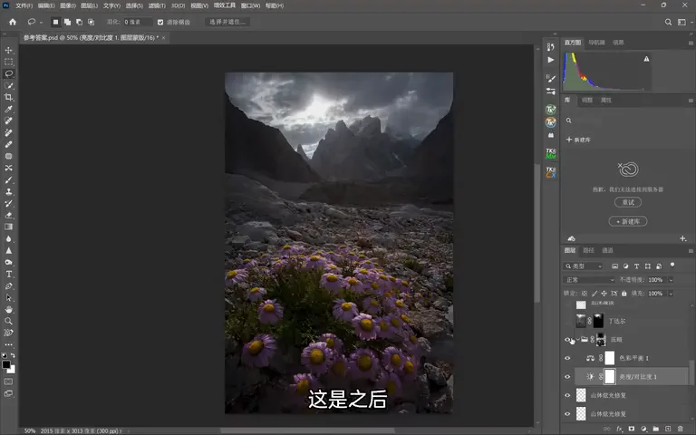Click the add layer mask icon
This screenshot has height=435, width=696.
click(631, 429)
